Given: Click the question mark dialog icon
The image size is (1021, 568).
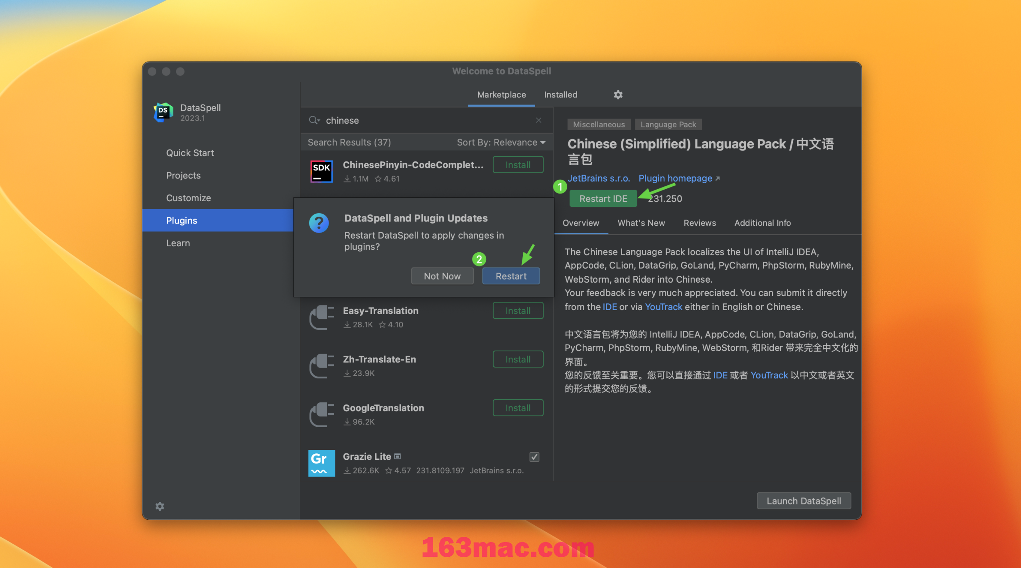Looking at the screenshot, I should [x=319, y=223].
